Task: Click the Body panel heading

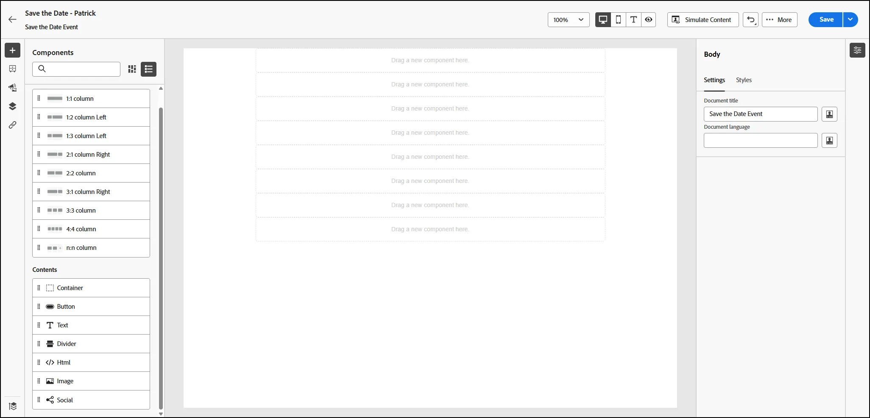Action: (x=712, y=54)
